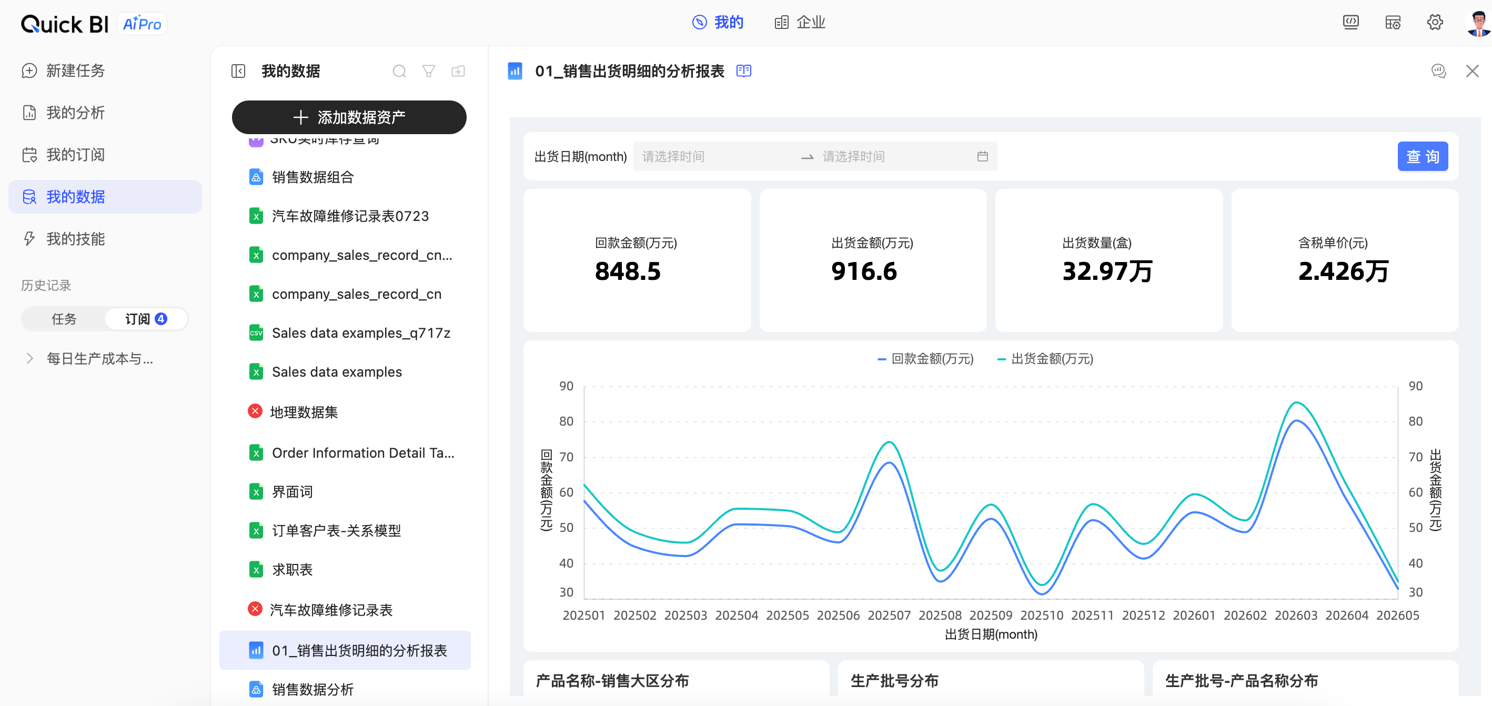Image resolution: width=1492 pixels, height=706 pixels.
Task: Open the 界面词 file
Action: click(x=345, y=492)
